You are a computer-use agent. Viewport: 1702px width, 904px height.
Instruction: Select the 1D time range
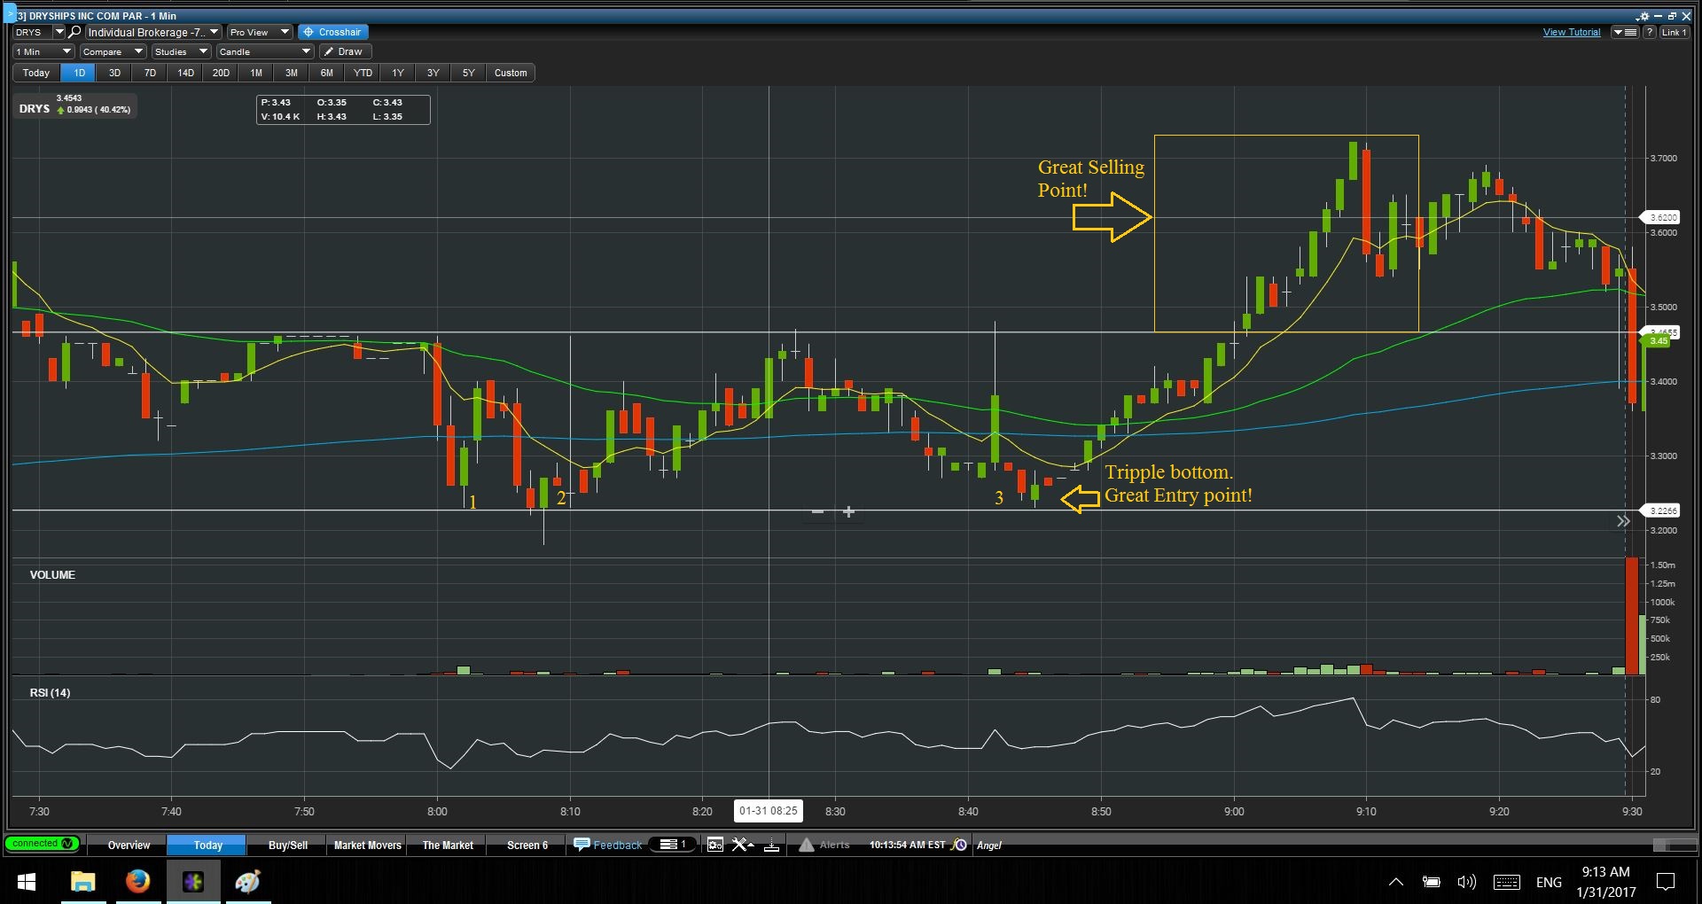point(79,73)
